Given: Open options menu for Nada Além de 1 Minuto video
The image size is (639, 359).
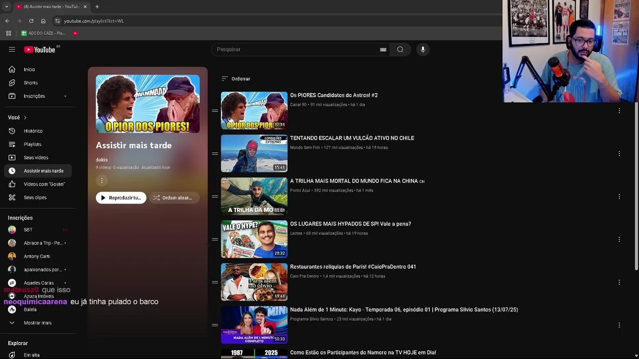Looking at the screenshot, I should (x=619, y=325).
